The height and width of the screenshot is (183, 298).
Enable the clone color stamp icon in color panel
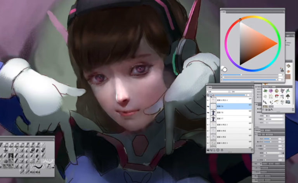(282, 70)
